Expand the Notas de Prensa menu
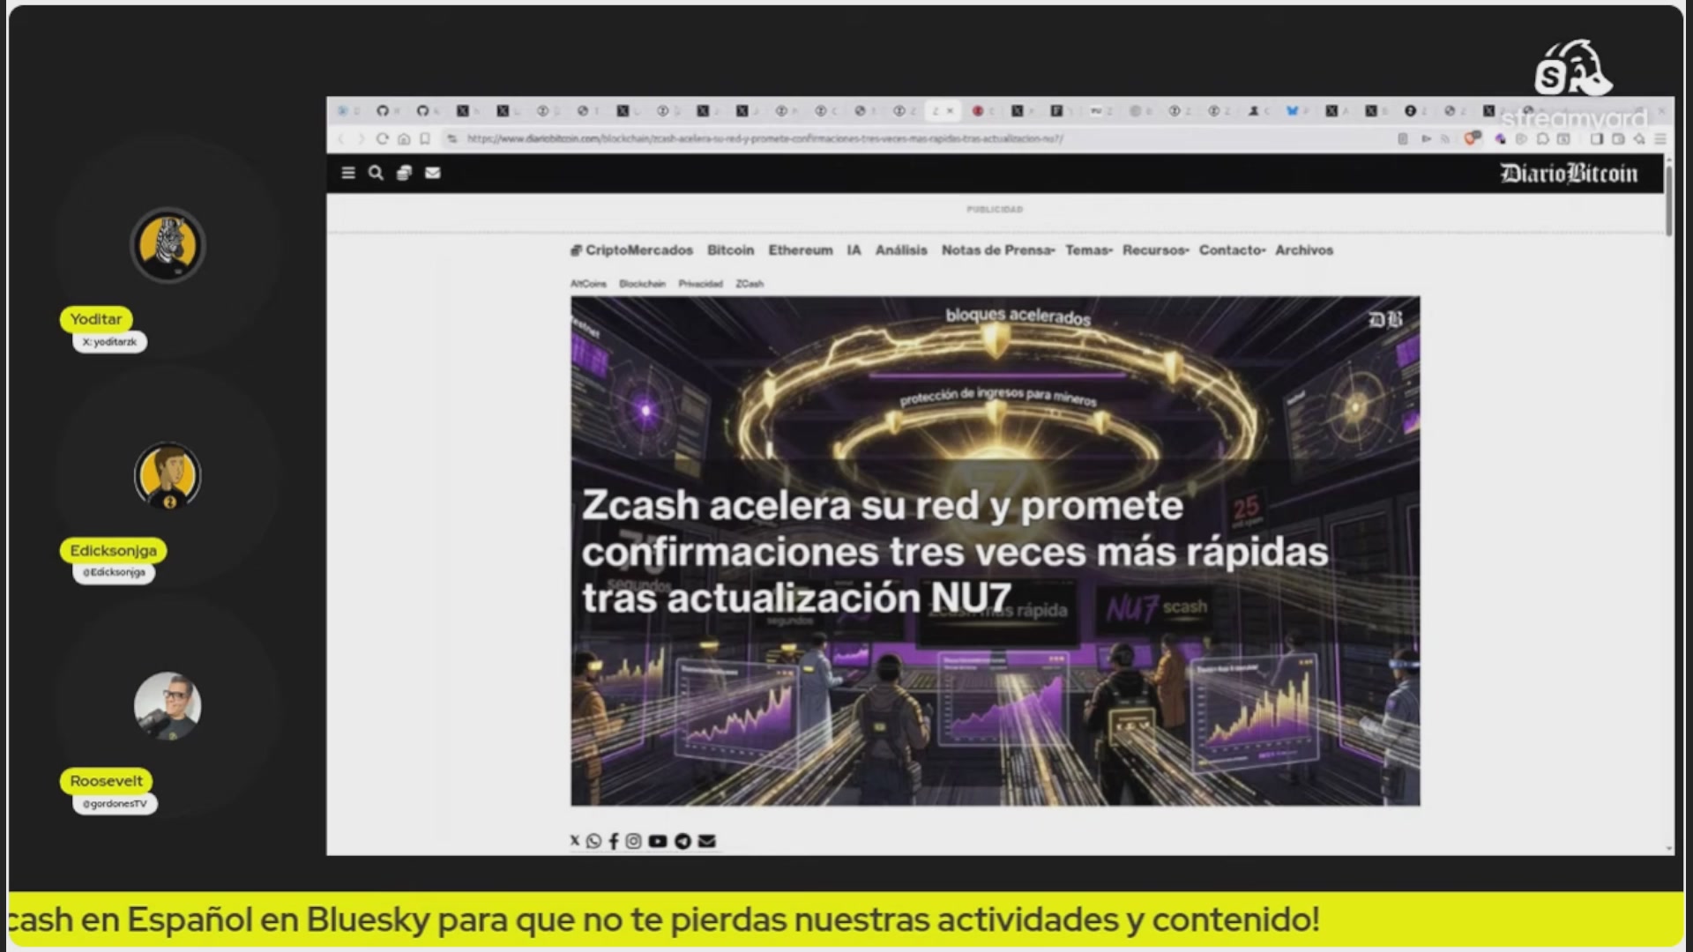This screenshot has height=952, width=1693. point(998,250)
